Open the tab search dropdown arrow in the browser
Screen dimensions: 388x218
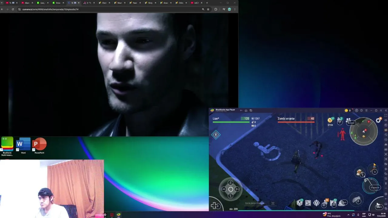coord(2,3)
